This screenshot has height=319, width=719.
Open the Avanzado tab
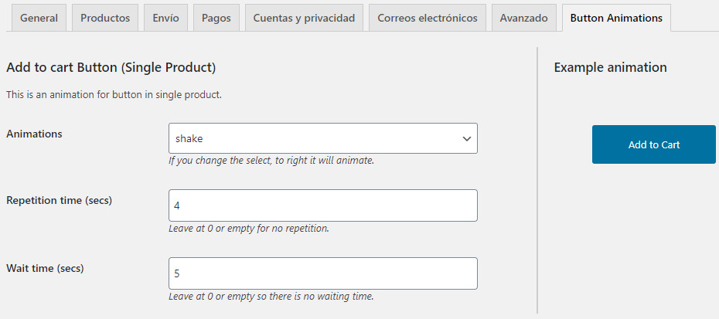[523, 19]
